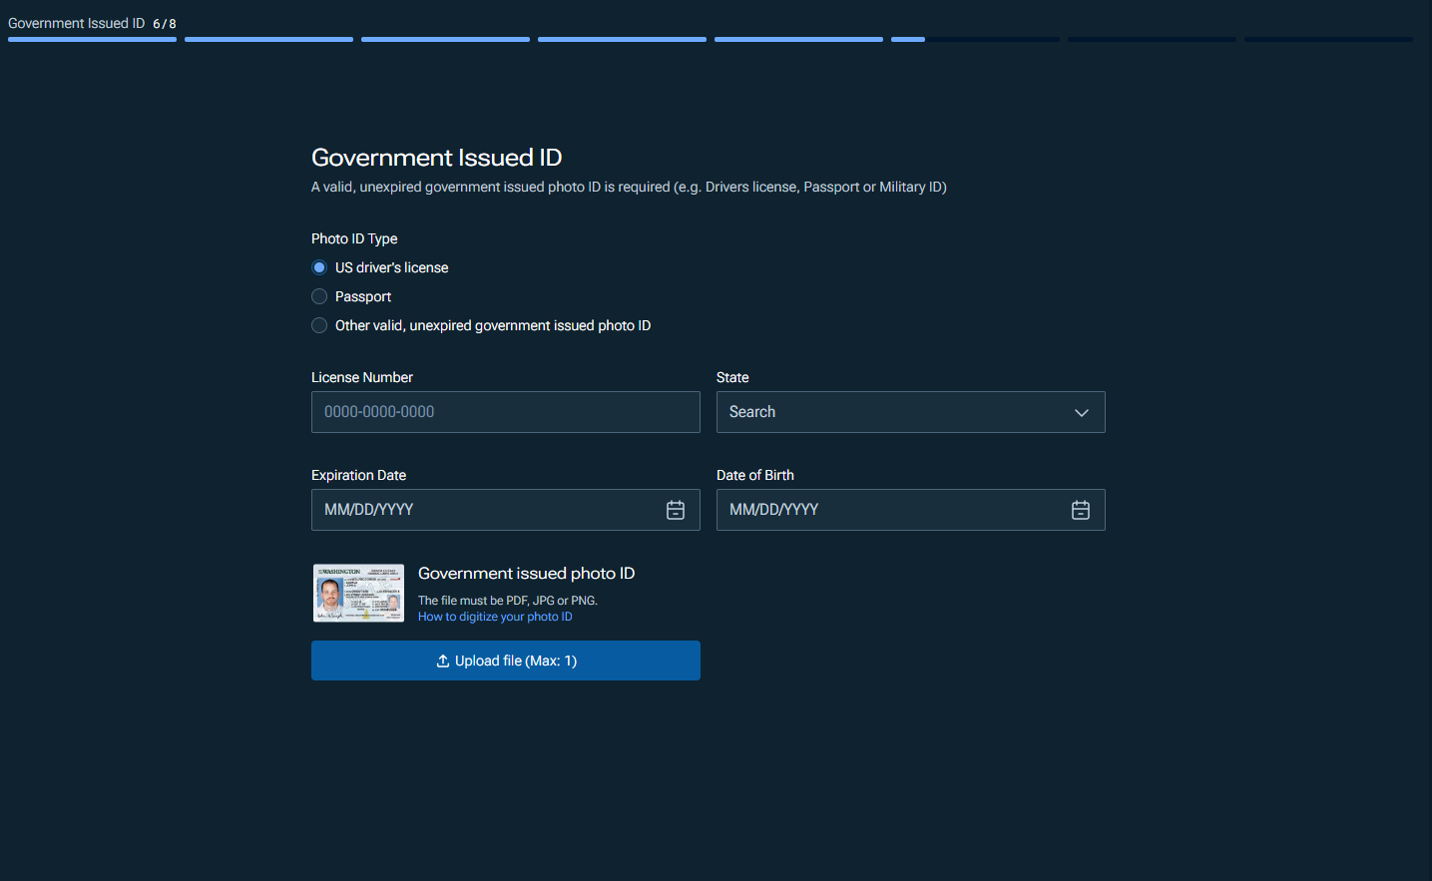The image size is (1432, 881).
Task: Click the Upload file (Max: 1) button
Action: (x=506, y=661)
